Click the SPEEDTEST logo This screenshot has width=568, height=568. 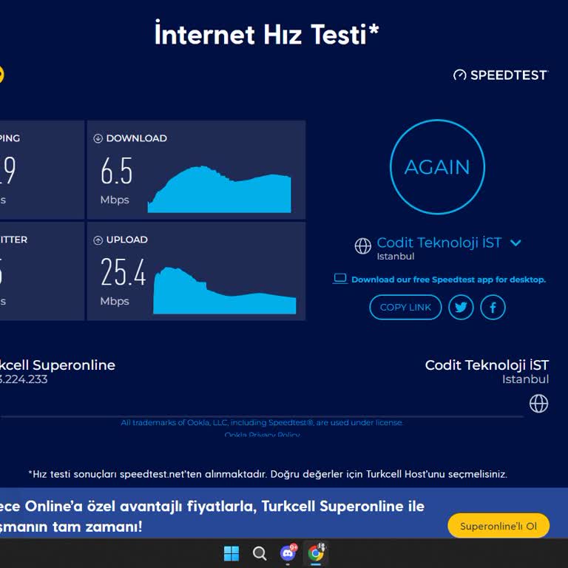point(500,75)
